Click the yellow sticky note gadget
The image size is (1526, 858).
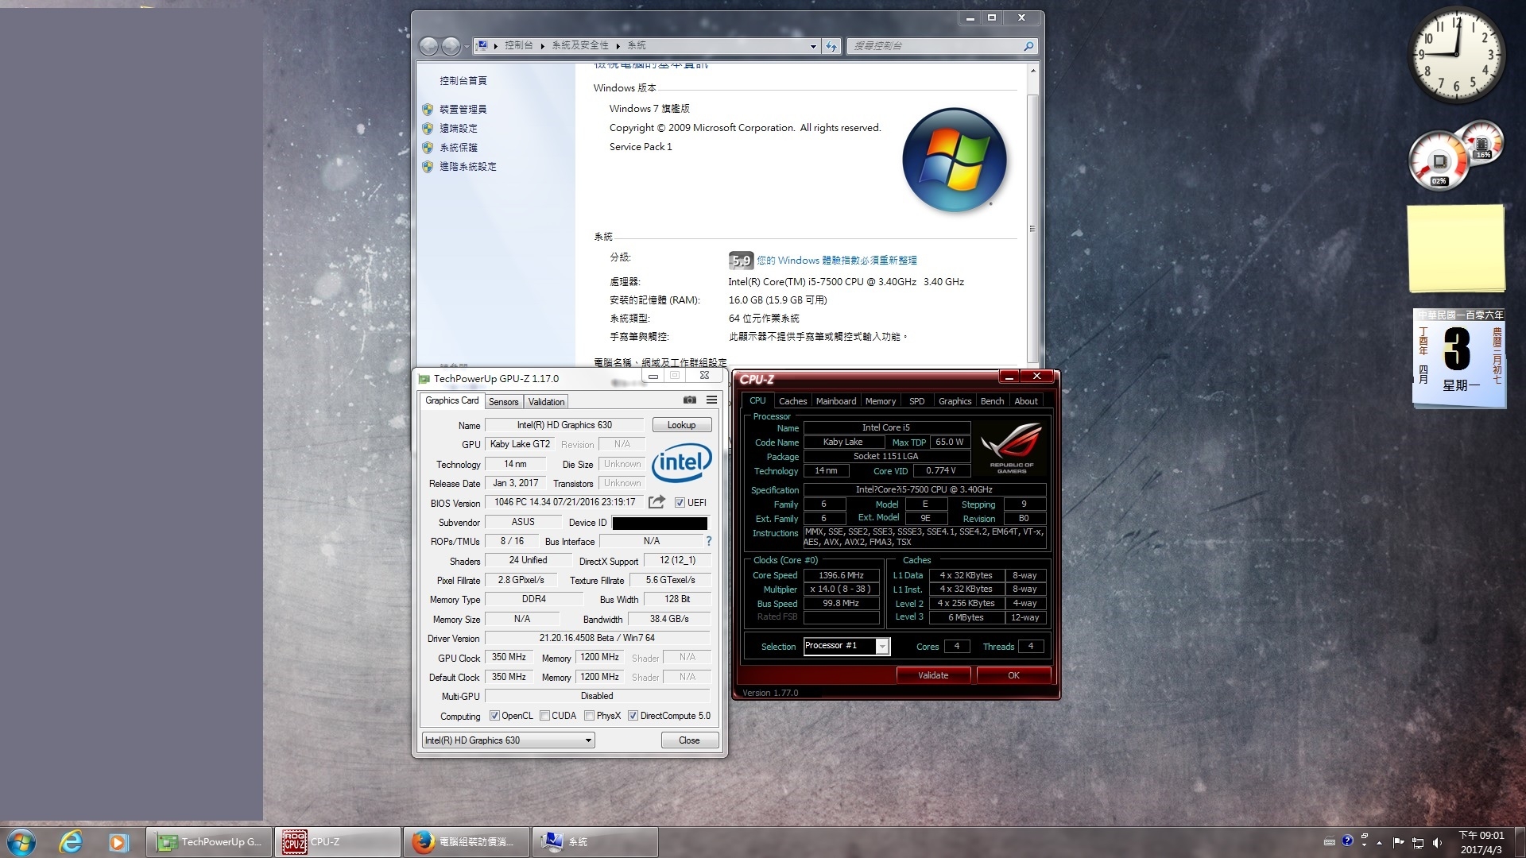1456,248
